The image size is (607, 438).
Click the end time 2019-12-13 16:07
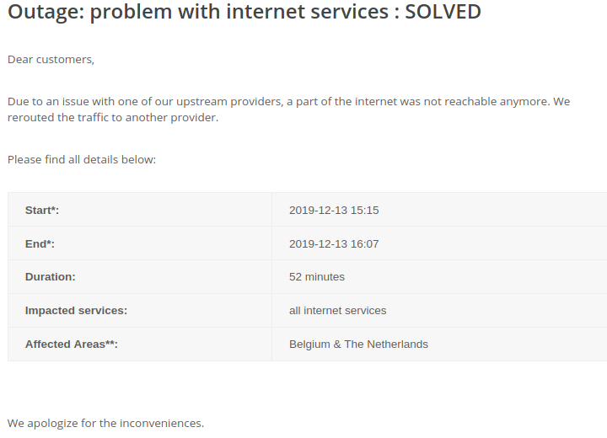click(334, 243)
